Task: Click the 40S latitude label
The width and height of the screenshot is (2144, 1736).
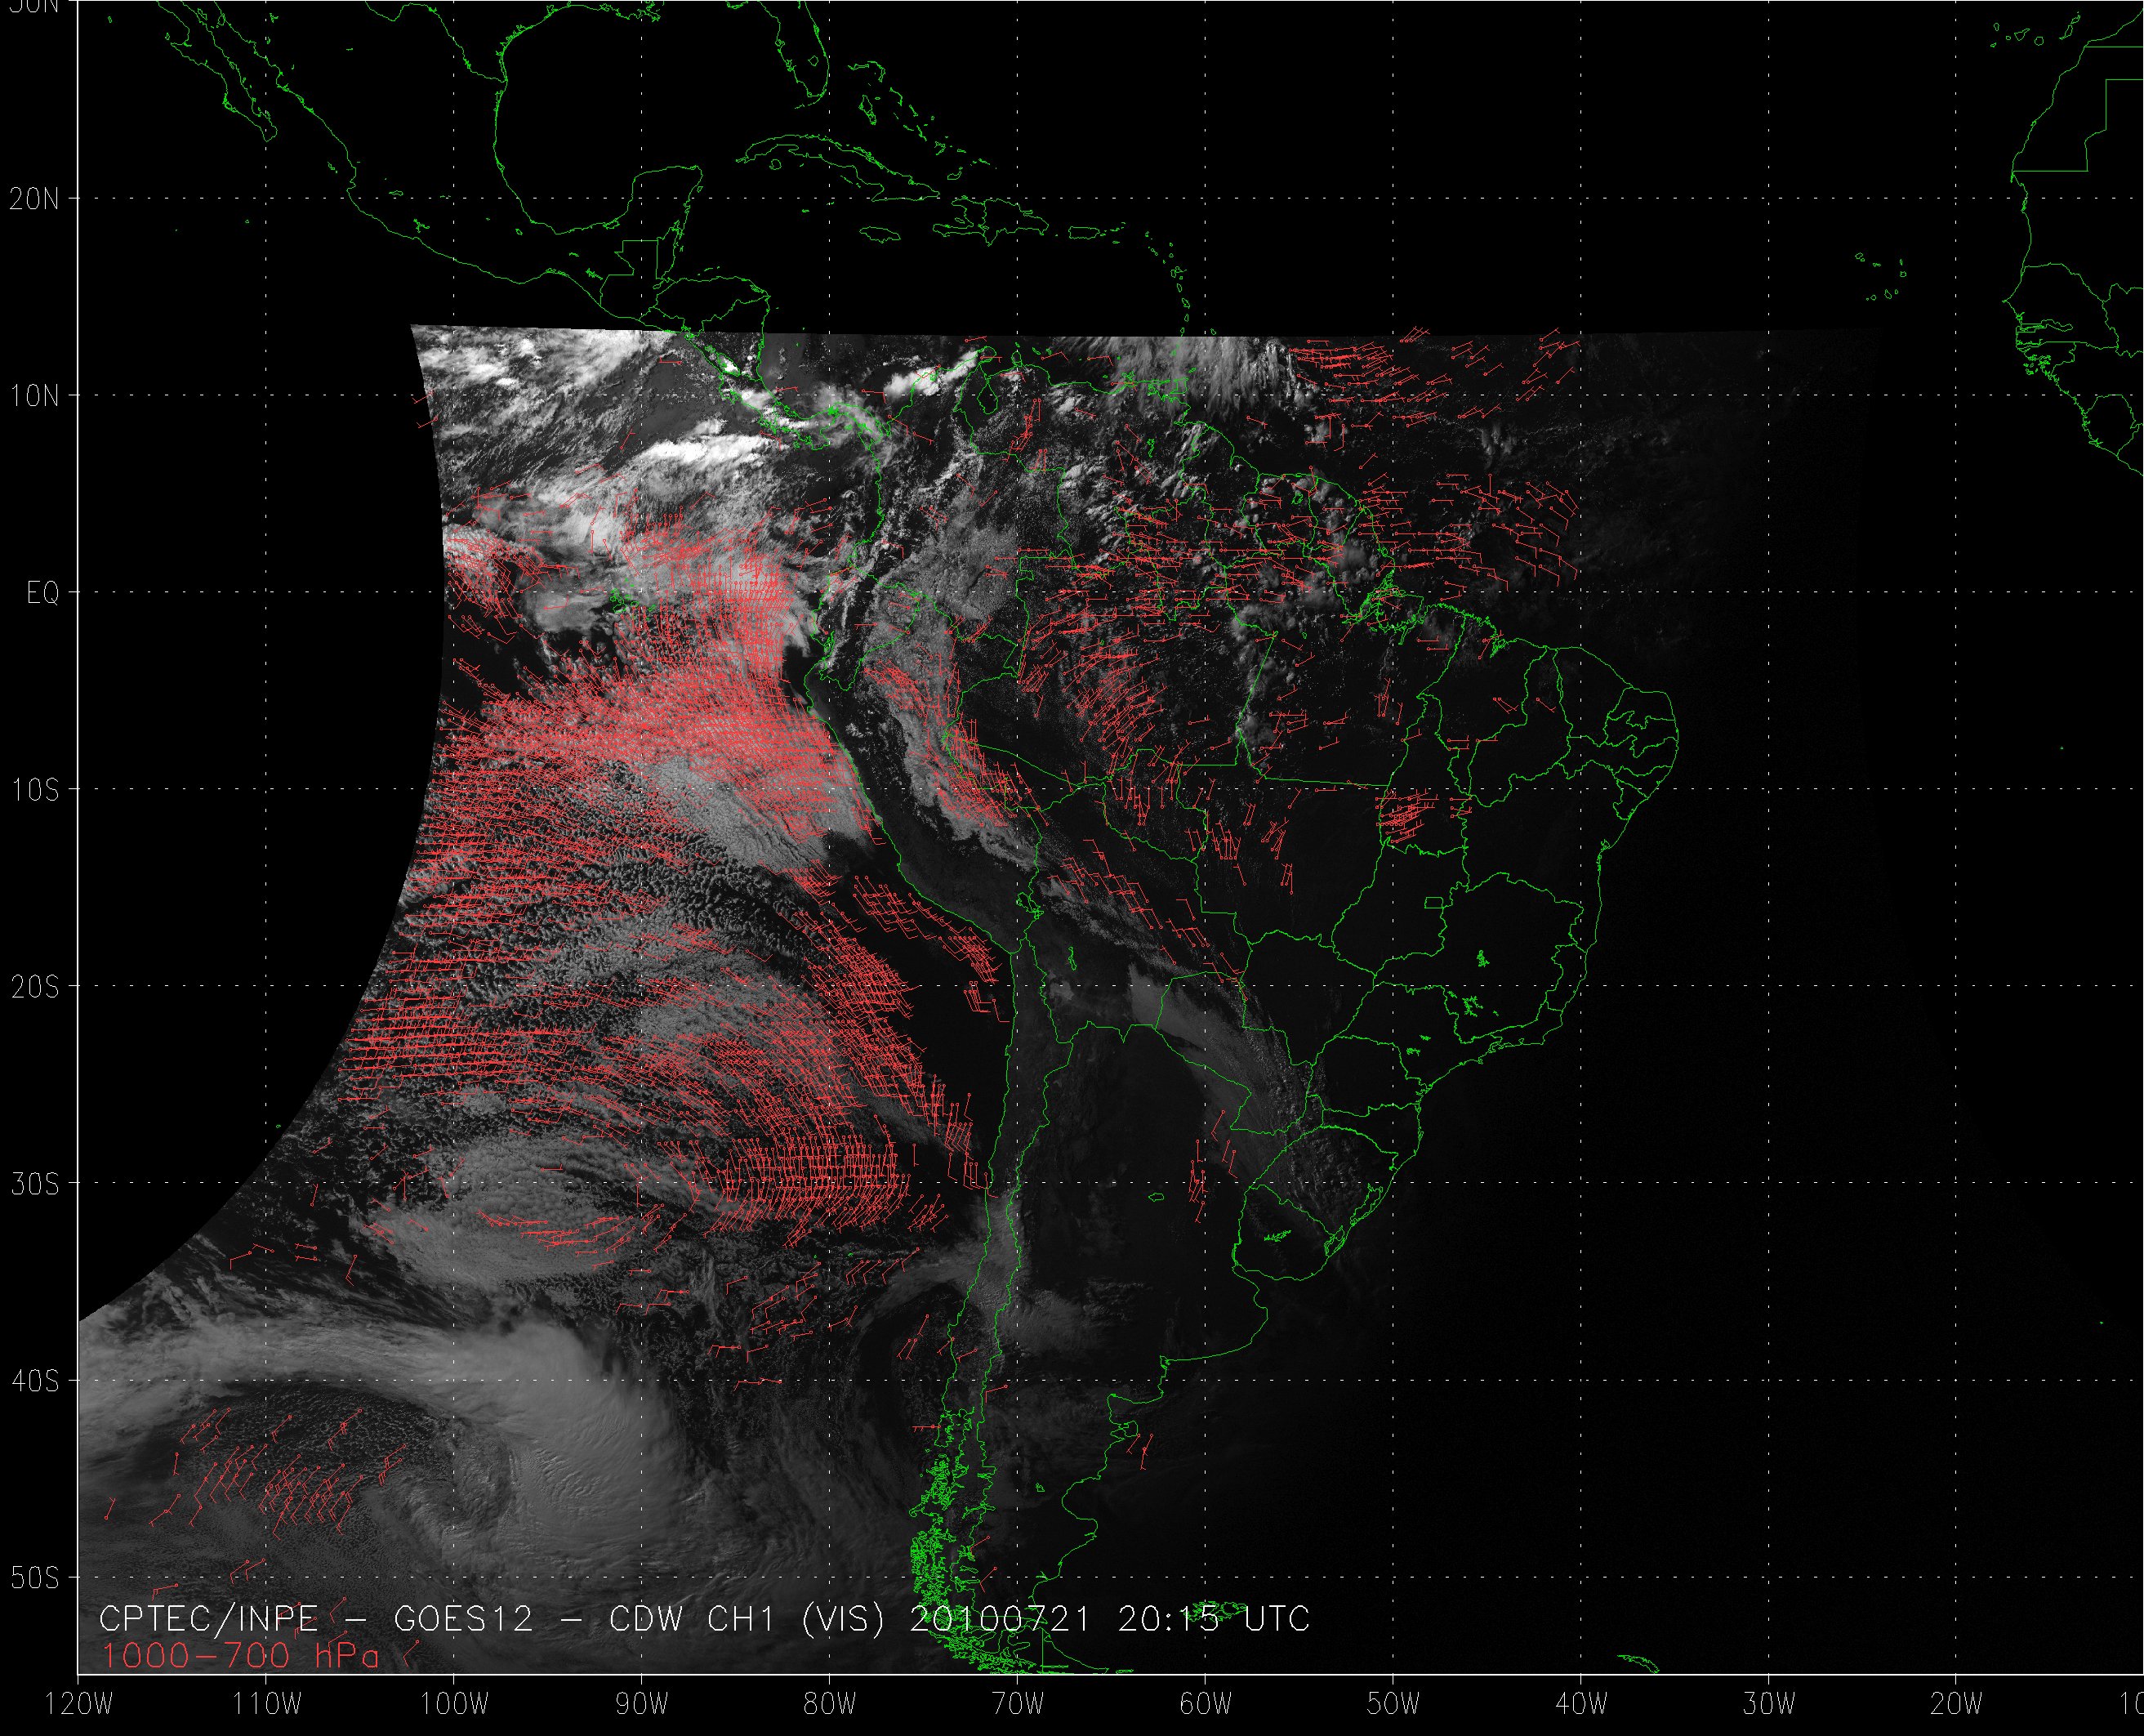Action: [34, 1382]
